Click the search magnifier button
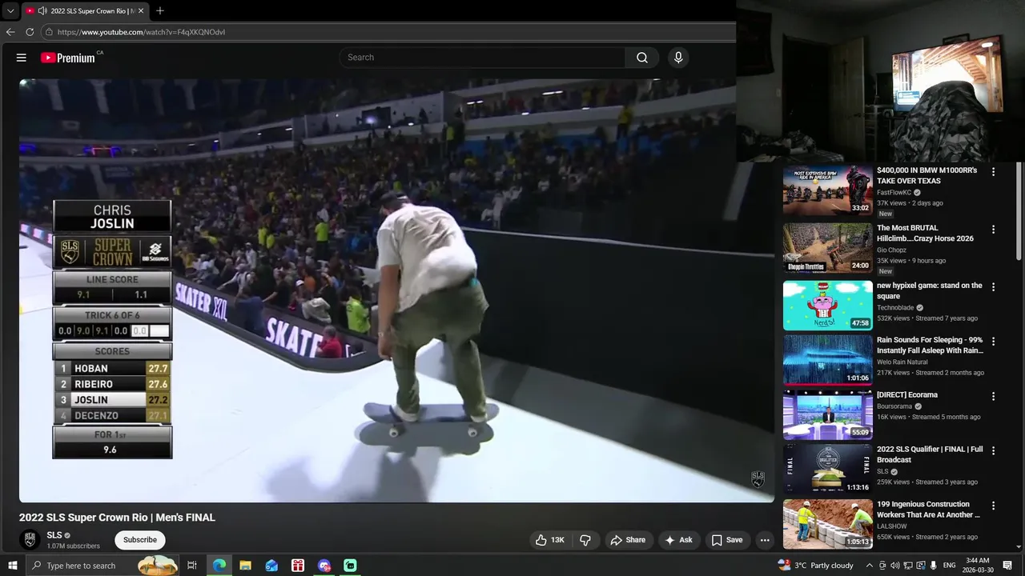 pos(642,58)
